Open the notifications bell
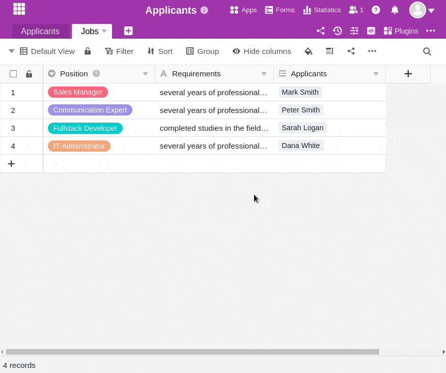 pos(395,10)
